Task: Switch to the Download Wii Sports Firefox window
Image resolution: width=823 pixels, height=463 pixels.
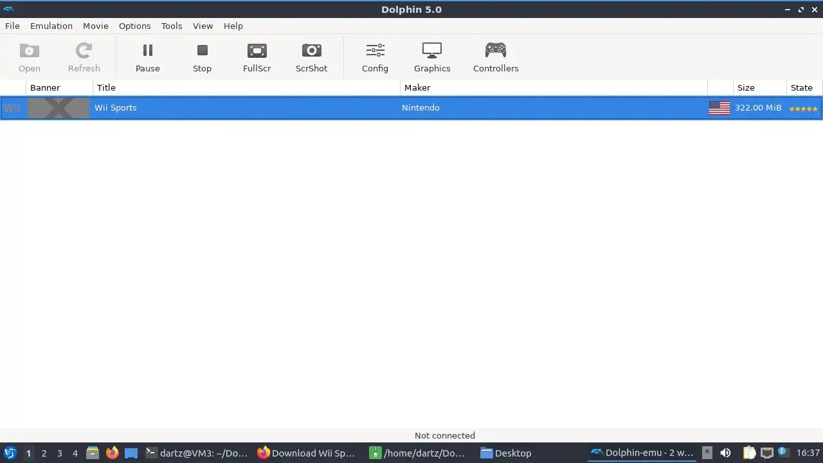Action: tap(306, 453)
